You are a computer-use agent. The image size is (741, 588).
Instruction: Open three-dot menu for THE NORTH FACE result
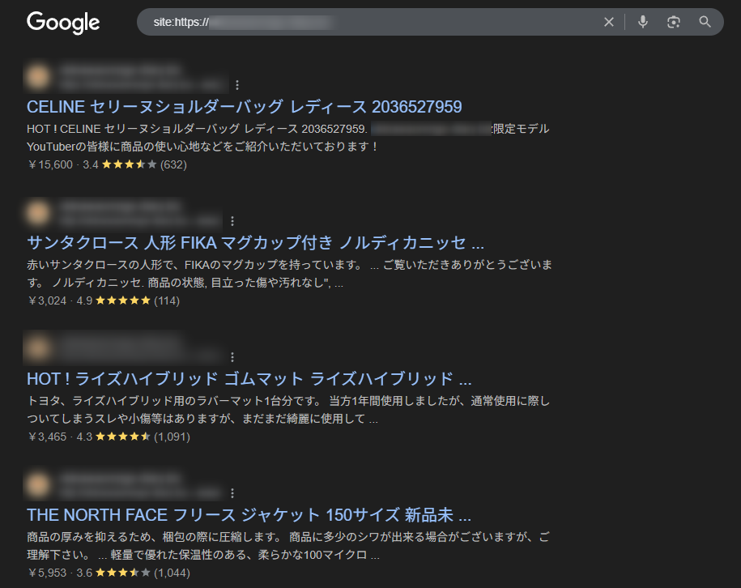(232, 492)
